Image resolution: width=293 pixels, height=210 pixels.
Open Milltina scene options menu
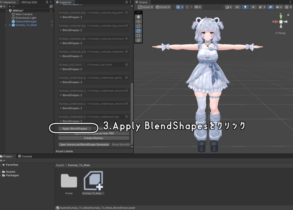(51, 11)
